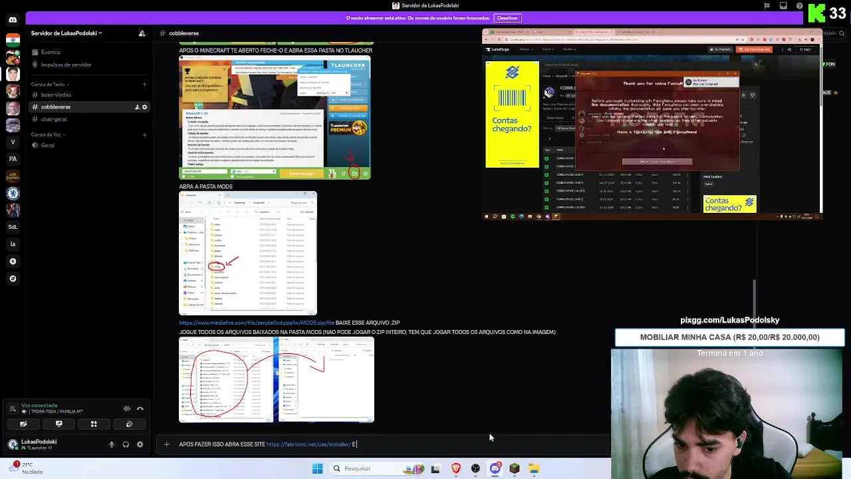
Task: Click the voice connection signal icon
Action: [13, 408]
